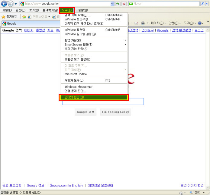Open the 보기(V) menu

point(34,10)
